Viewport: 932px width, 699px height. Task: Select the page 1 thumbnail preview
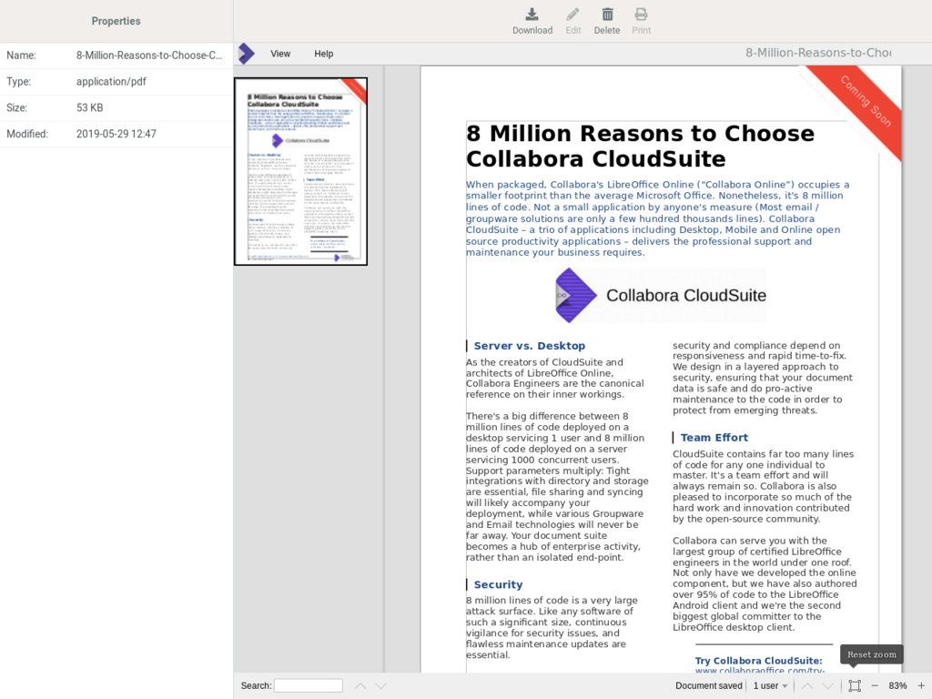[x=300, y=171]
